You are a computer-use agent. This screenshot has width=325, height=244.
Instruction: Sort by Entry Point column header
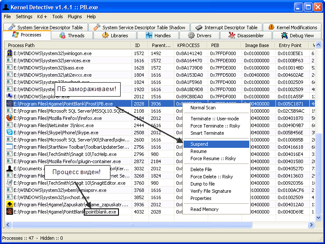pos(292,45)
